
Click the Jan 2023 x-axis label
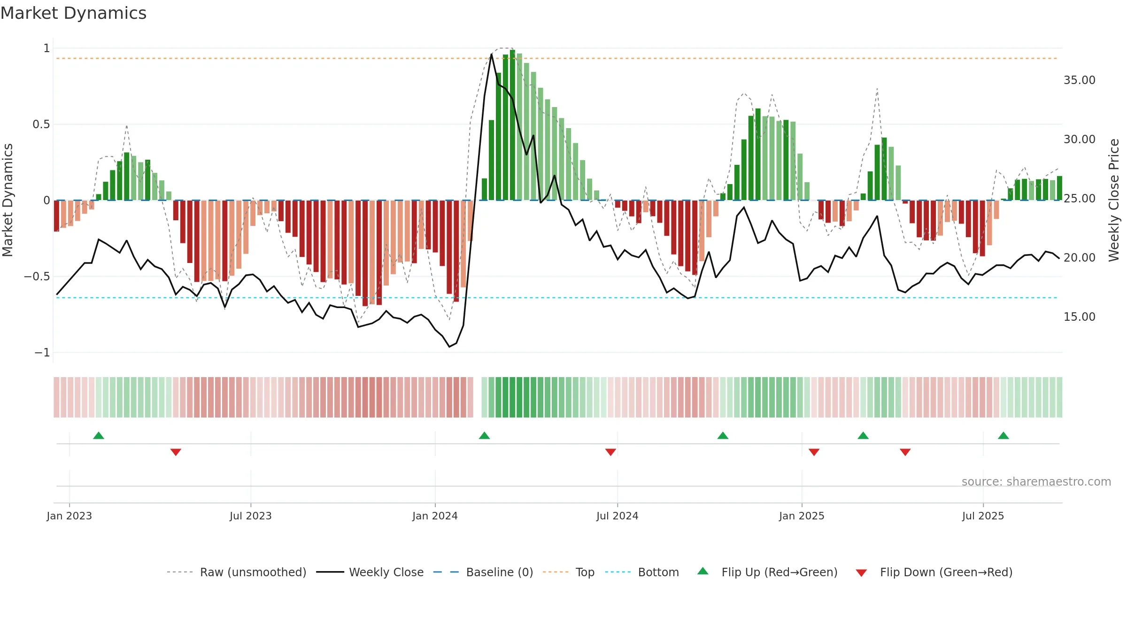(69, 516)
